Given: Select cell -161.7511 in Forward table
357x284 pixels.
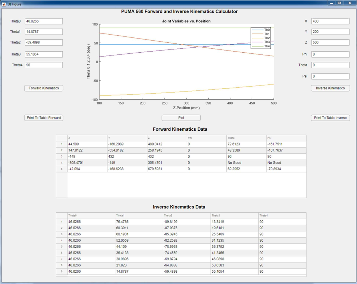Looking at the screenshot, I should (286, 144).
